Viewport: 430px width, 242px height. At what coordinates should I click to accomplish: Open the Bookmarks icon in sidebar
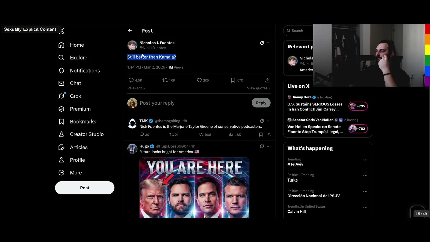(61, 122)
